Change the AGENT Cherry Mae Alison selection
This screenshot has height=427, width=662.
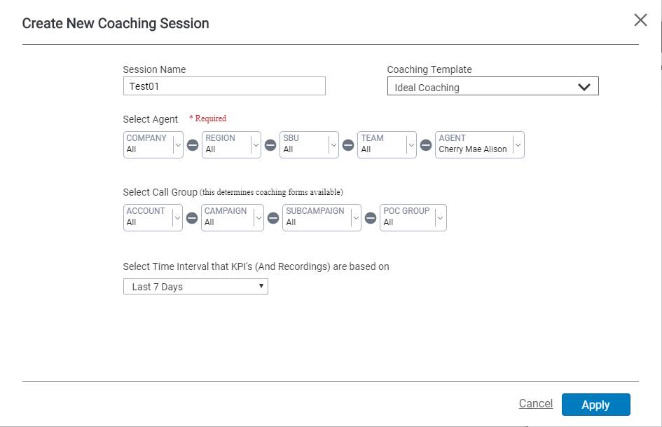coord(480,144)
